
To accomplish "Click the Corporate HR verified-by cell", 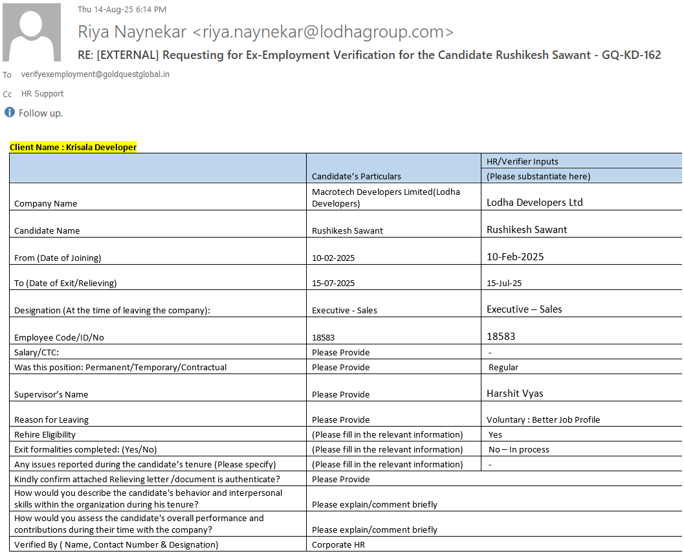I will (338, 544).
